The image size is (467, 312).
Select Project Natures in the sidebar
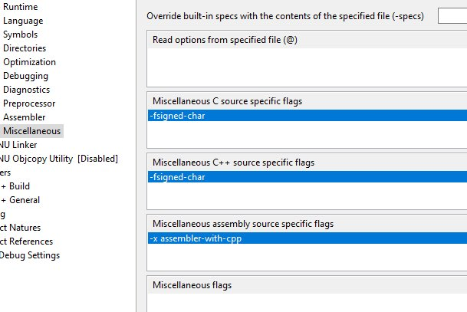[21, 228]
